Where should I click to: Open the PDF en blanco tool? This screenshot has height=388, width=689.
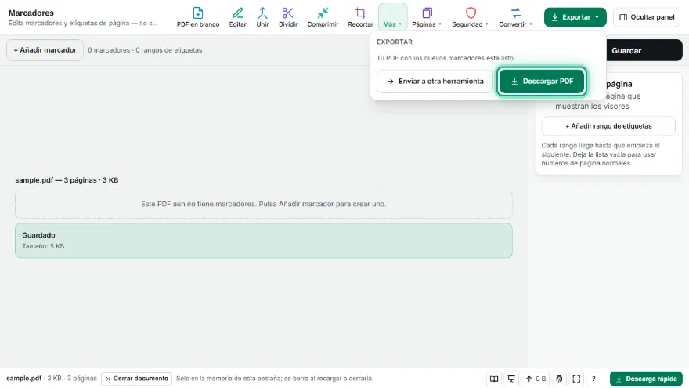point(198,17)
